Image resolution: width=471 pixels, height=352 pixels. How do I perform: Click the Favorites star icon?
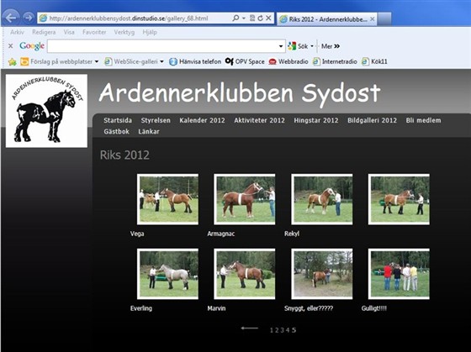(x=13, y=62)
